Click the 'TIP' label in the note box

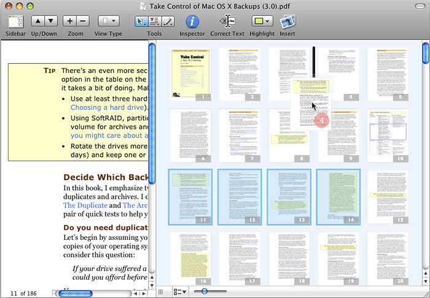pyautogui.click(x=50, y=71)
